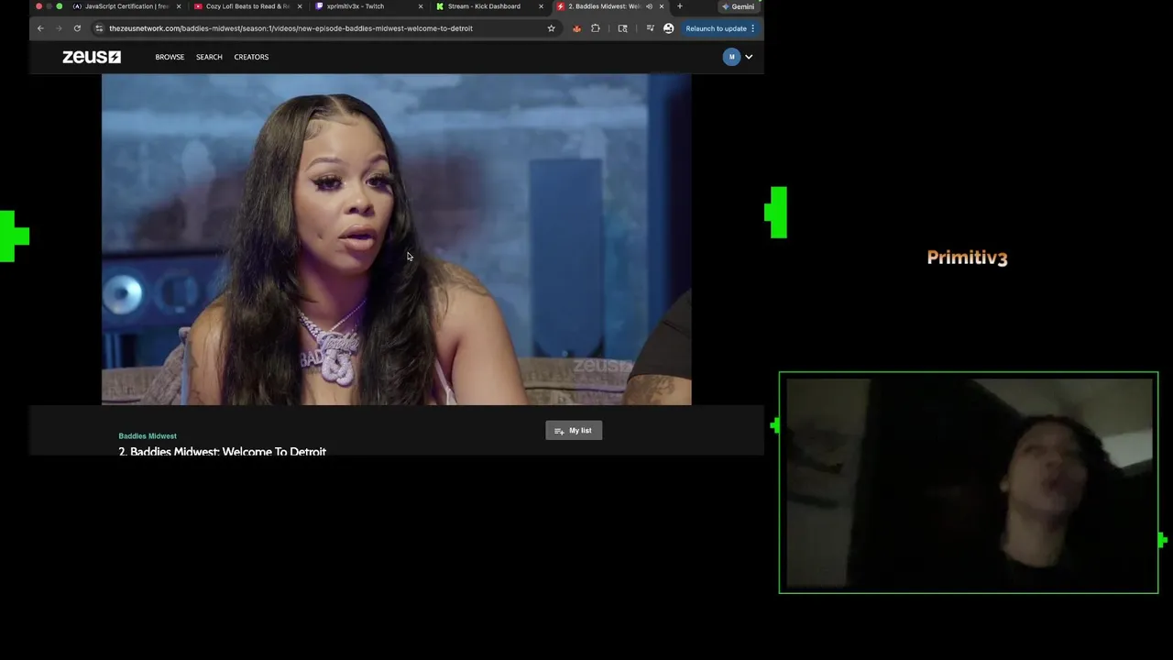
Task: Close the Cozy Lofi Beats tab
Action: [x=300, y=6]
